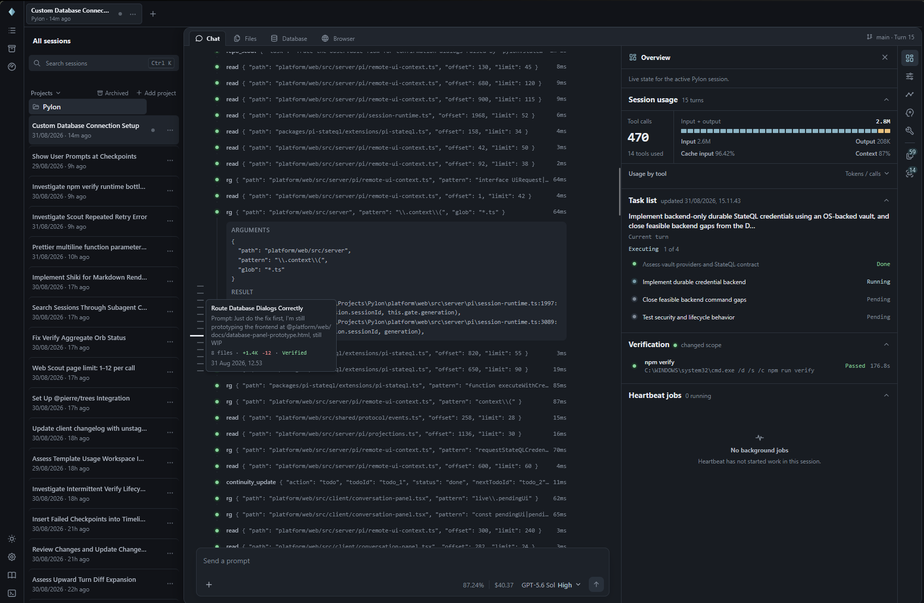Collapse the Verification section
Screen dimensions: 924x603
tap(886, 345)
